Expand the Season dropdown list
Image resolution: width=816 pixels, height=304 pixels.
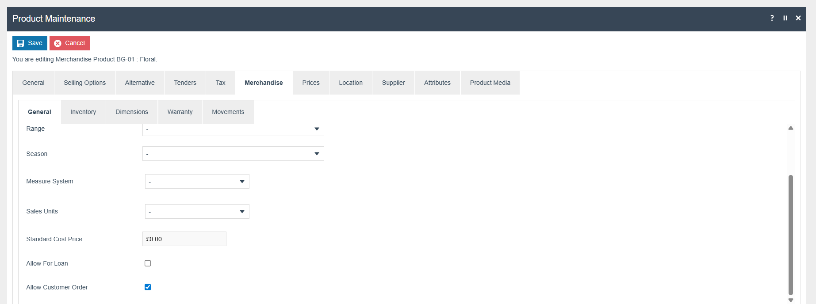[233, 154]
